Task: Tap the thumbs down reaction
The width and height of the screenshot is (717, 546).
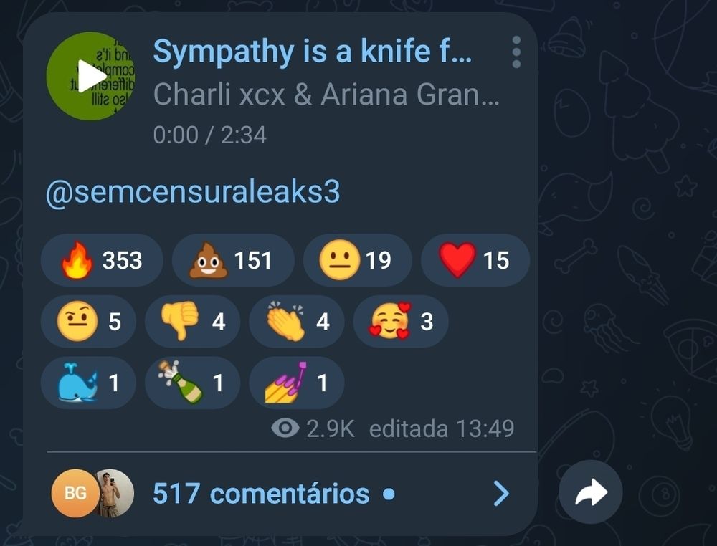Action: coord(192,321)
